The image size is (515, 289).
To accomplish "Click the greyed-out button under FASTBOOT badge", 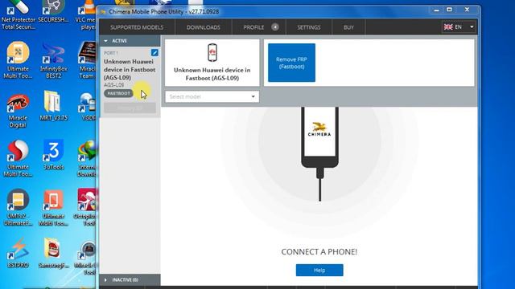I will (x=130, y=108).
